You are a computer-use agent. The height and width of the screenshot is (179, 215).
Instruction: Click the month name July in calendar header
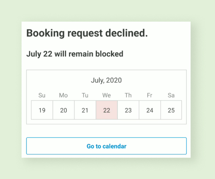(97, 80)
